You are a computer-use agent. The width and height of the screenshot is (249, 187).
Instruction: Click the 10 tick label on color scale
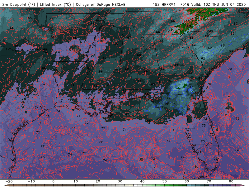[x=76, y=181]
